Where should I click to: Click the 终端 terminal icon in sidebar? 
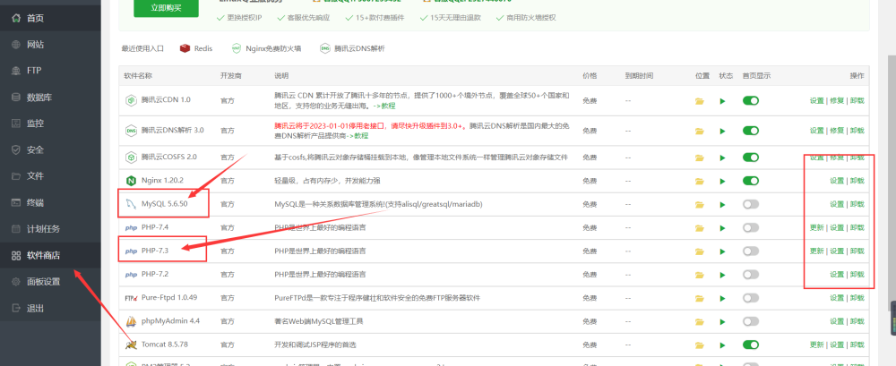pyautogui.click(x=16, y=203)
